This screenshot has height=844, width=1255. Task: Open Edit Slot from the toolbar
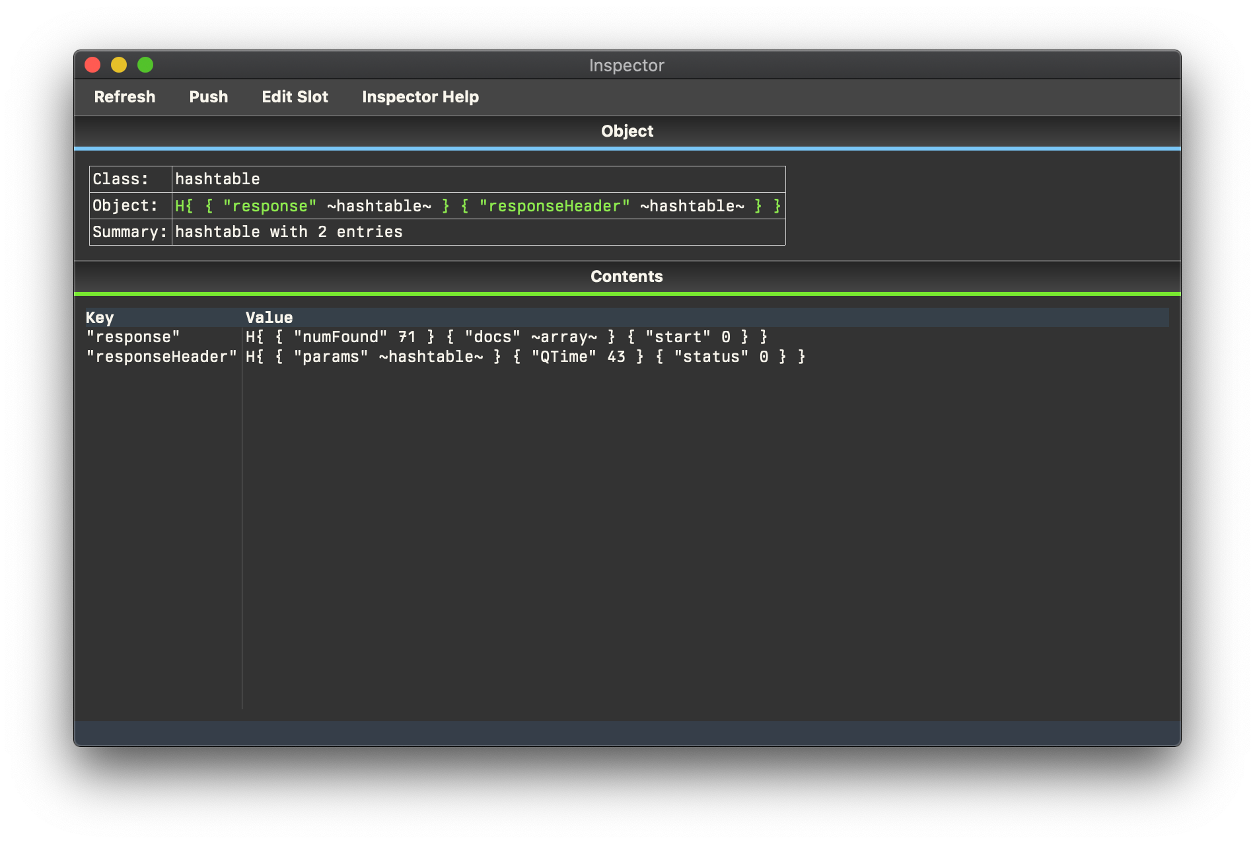[x=295, y=97]
